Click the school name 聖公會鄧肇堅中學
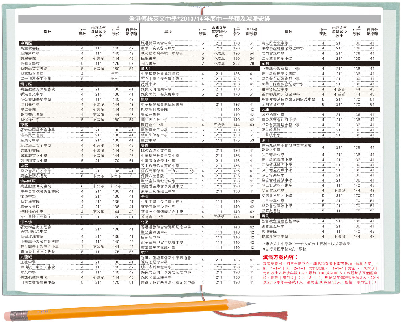The image size is (402, 322). [x=36, y=99]
